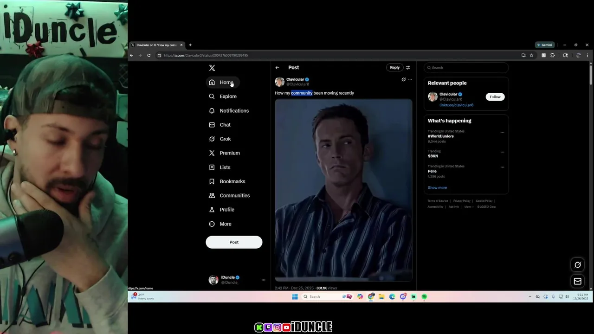Image resolution: width=594 pixels, height=334 pixels.
Task: Select the Clavicular on X tab
Action: coord(157,45)
